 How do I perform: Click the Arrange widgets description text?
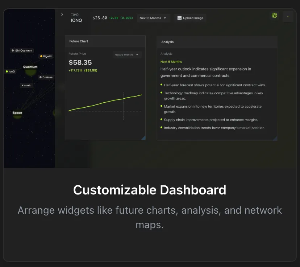150,218
